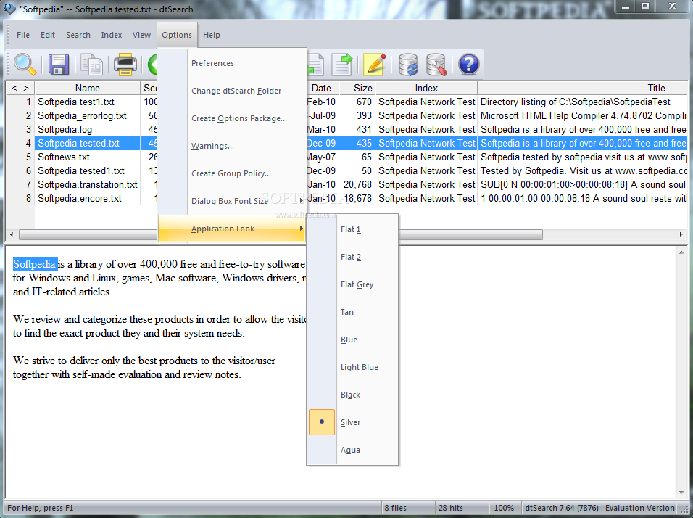Open the Search magnifier tool
This screenshot has width=693, height=518.
(25, 65)
